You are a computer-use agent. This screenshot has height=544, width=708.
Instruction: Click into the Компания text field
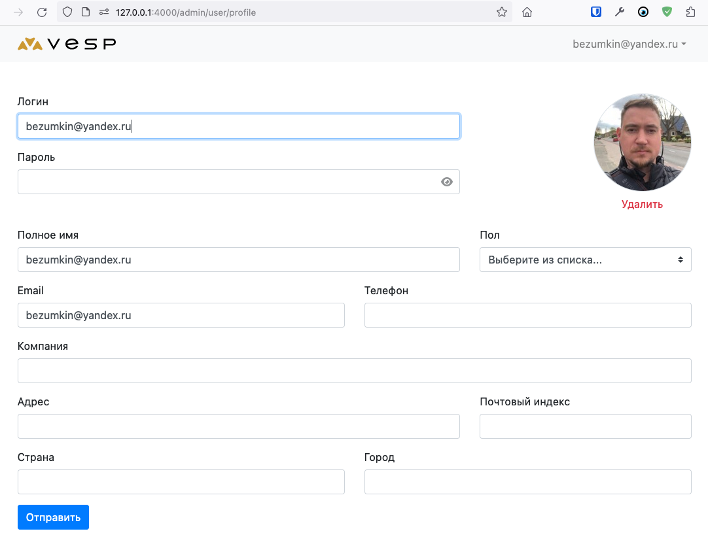click(x=354, y=371)
